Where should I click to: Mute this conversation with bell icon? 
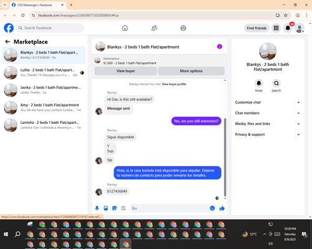[x=259, y=83]
